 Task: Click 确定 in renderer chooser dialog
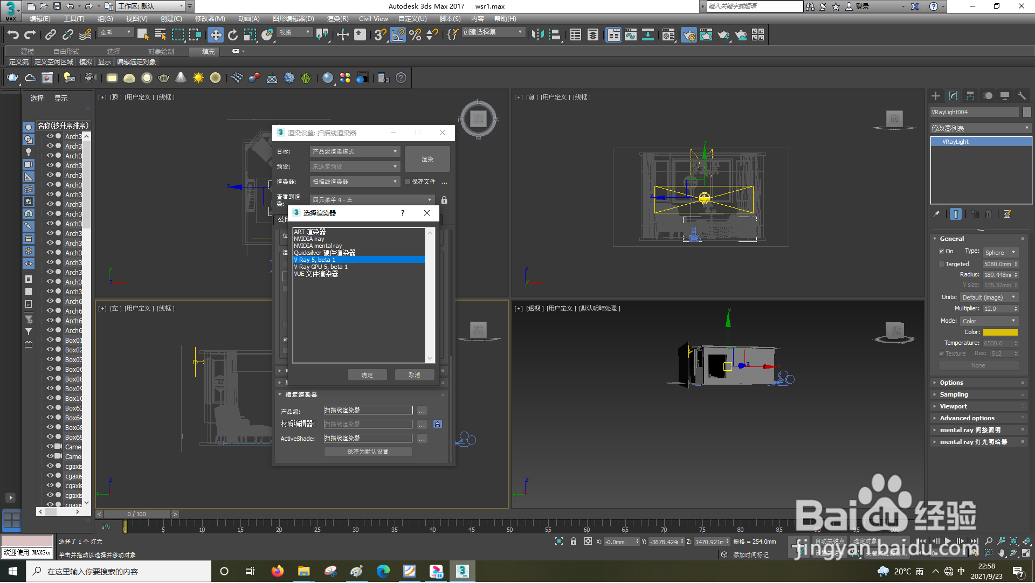[x=367, y=376]
